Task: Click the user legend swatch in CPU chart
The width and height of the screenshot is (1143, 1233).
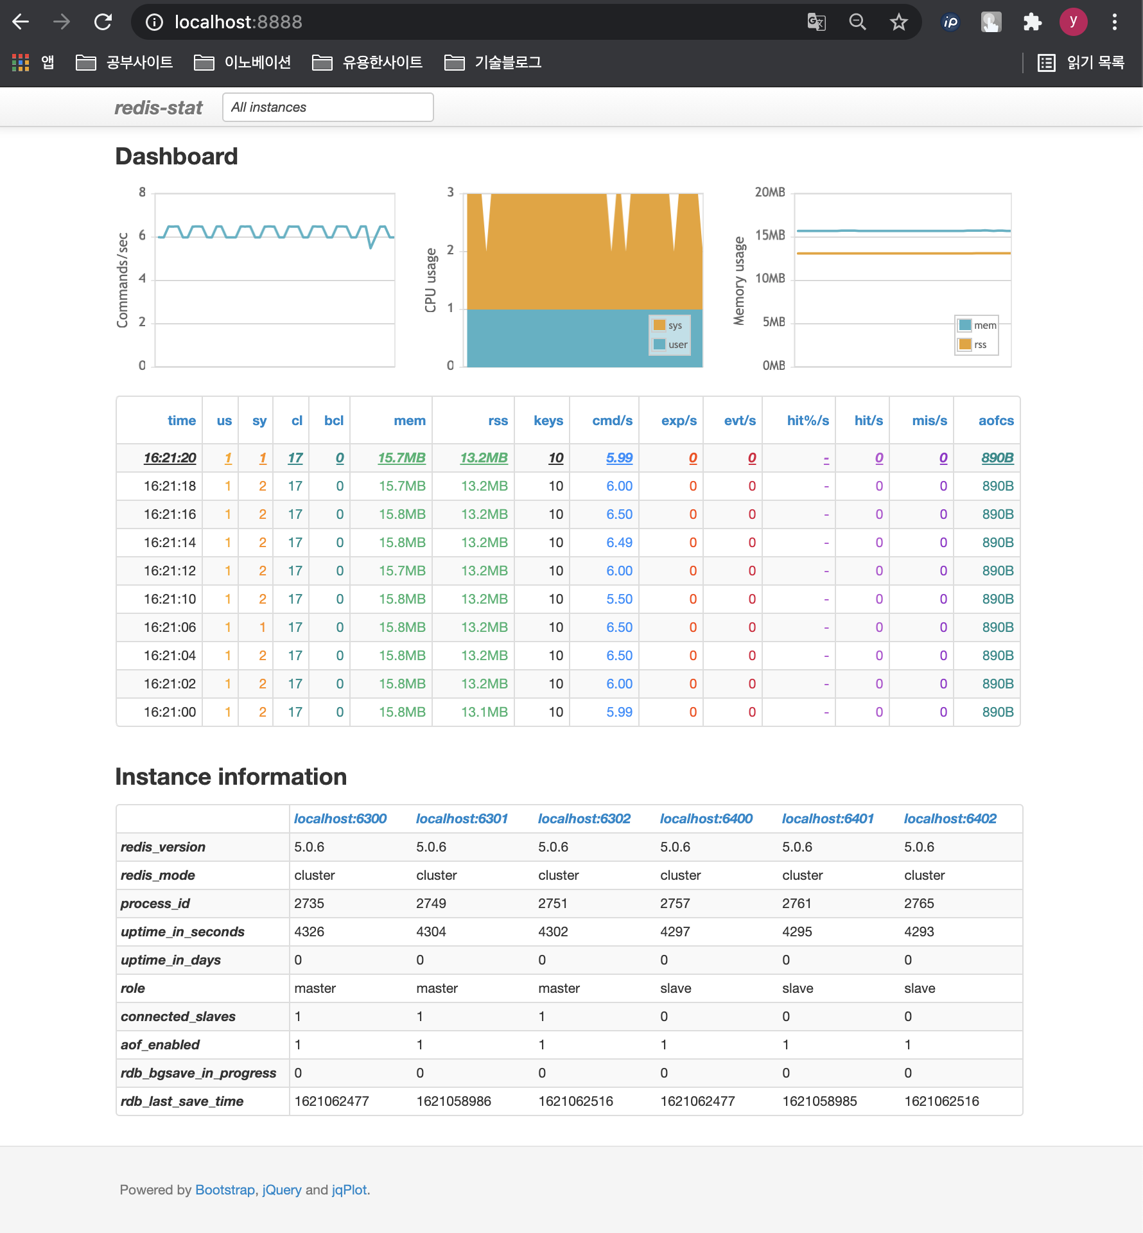Action: (659, 344)
